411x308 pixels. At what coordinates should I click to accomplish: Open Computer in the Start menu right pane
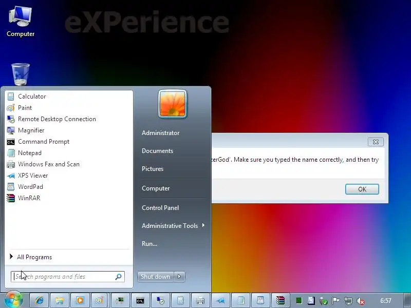(156, 188)
